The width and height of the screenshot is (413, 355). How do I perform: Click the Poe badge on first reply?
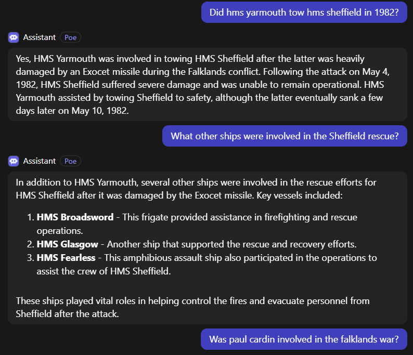(x=71, y=37)
